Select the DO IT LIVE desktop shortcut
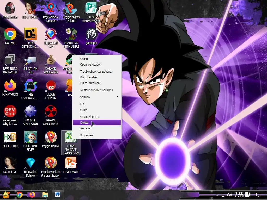 (10, 165)
